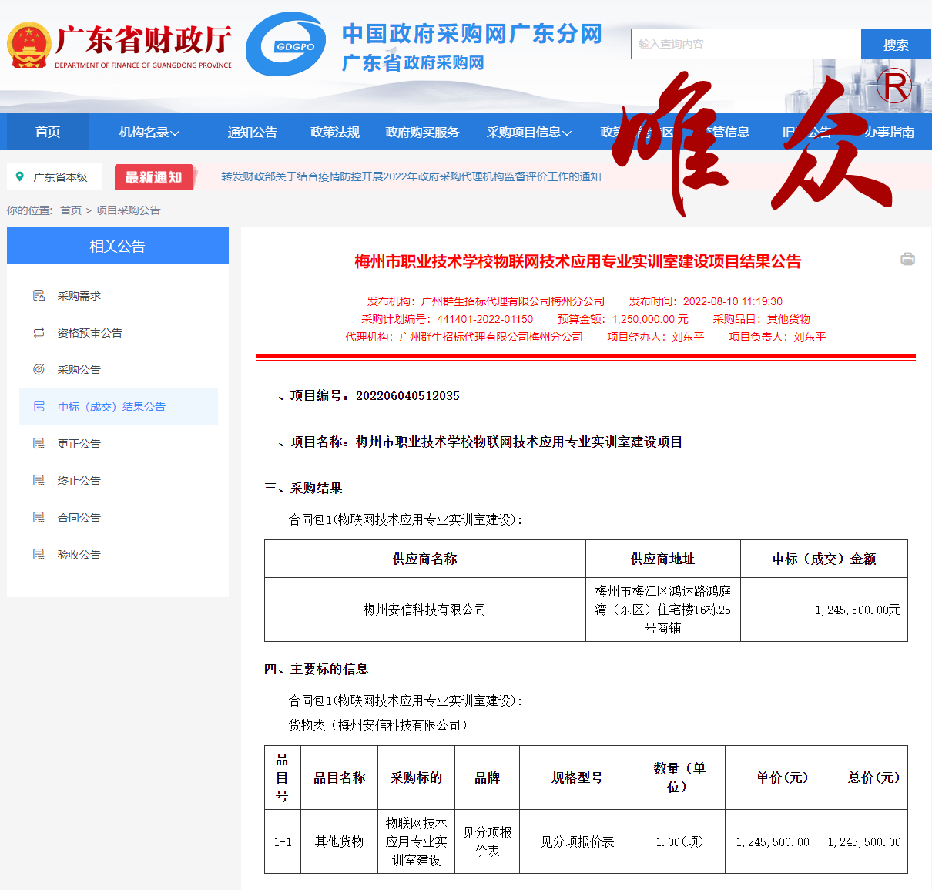Open 验收公告 in the sidebar list
932x890 pixels.
click(x=79, y=555)
